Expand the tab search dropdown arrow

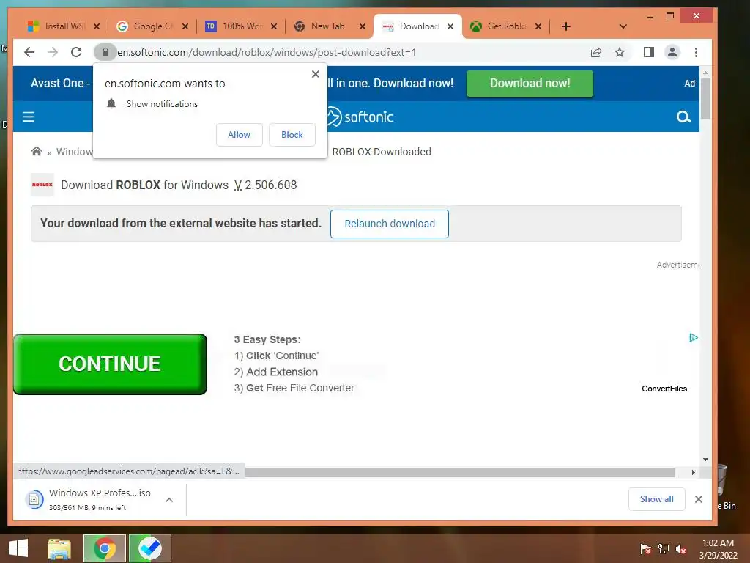[x=623, y=26]
